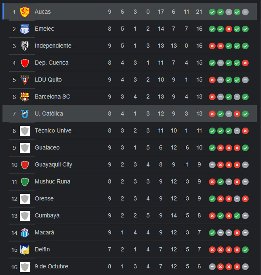This screenshot has height=275, width=261.
Task: Click Macará's green win form indicator
Action: click(212, 233)
